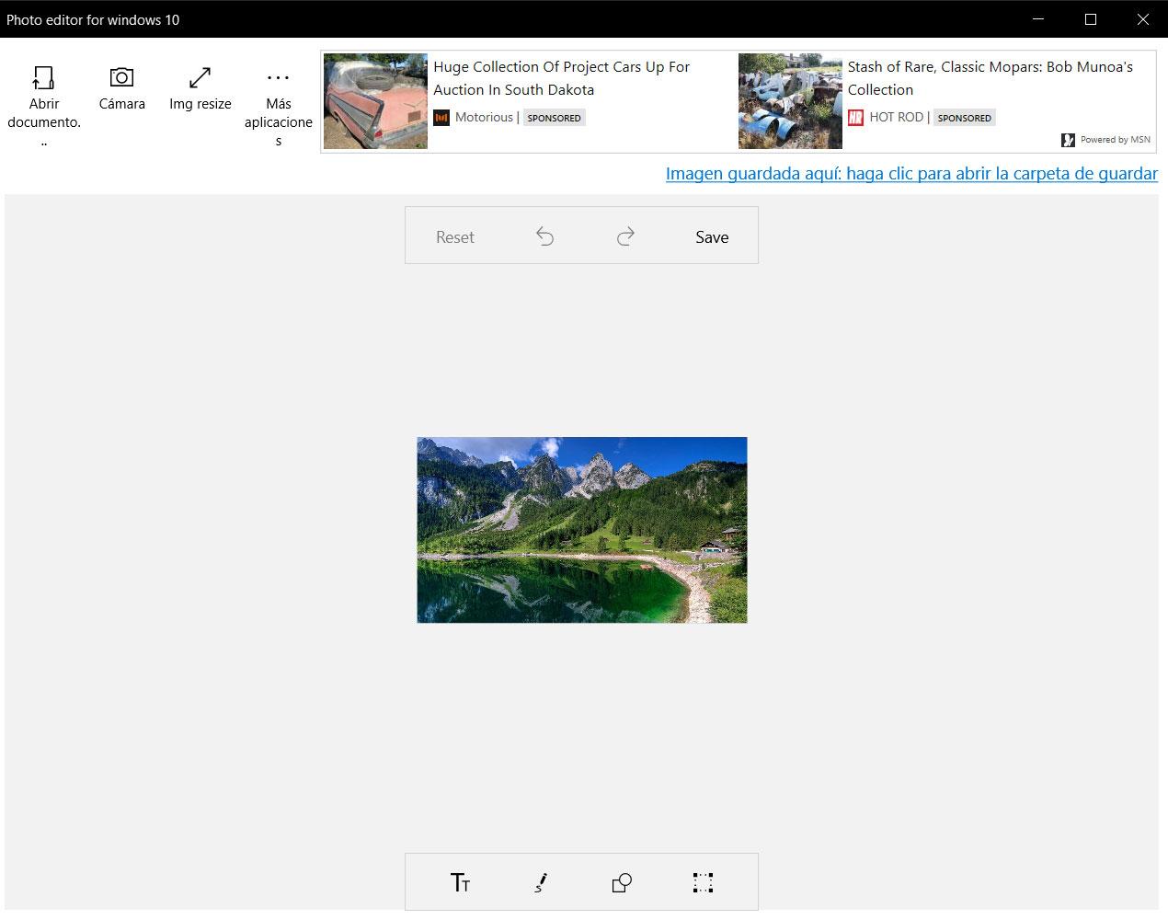The width and height of the screenshot is (1168, 920).
Task: Open the saved image folder link
Action: (x=911, y=173)
